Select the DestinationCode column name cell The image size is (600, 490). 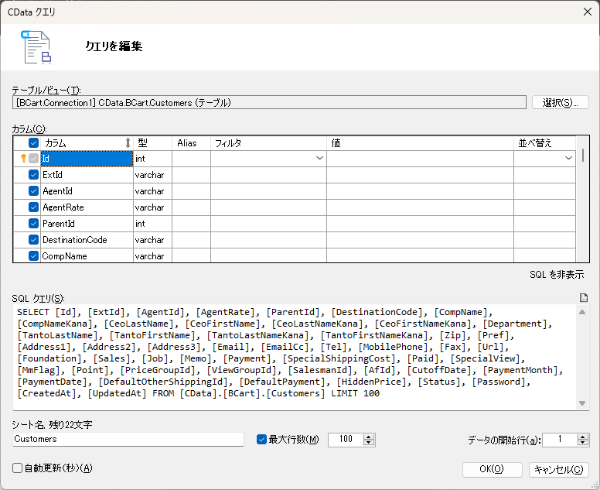(x=87, y=240)
